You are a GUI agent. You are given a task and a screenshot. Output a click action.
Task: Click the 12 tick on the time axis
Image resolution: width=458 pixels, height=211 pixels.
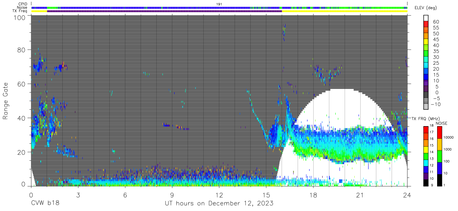[x=219, y=195]
